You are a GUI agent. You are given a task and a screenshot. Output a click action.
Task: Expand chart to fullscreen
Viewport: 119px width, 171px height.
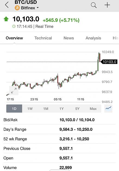[x=14, y=91]
